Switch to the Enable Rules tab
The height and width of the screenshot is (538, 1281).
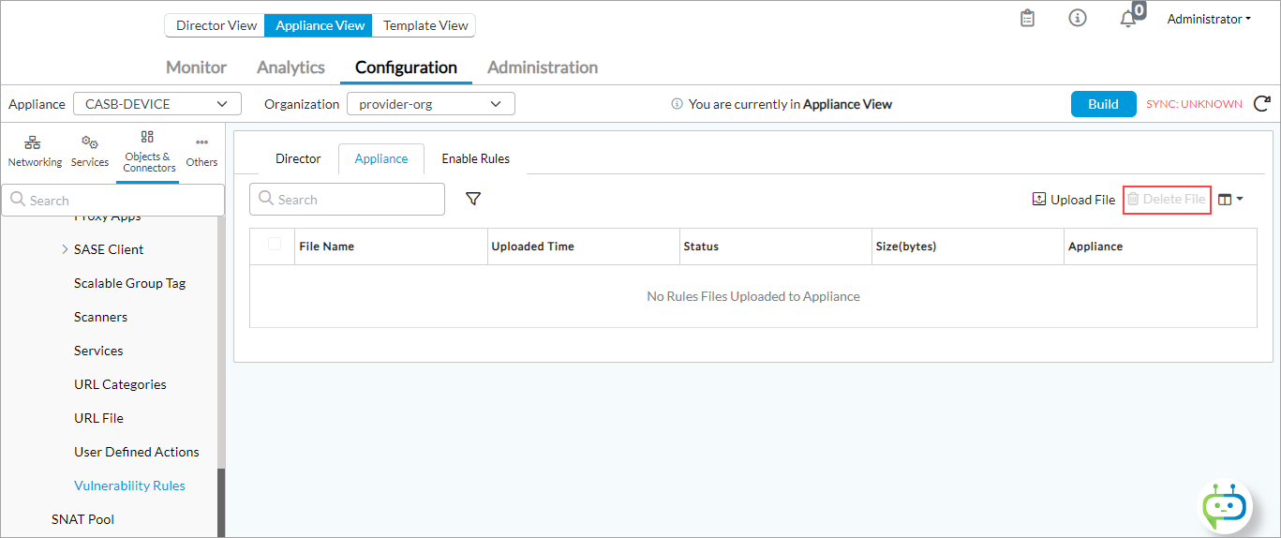point(475,158)
